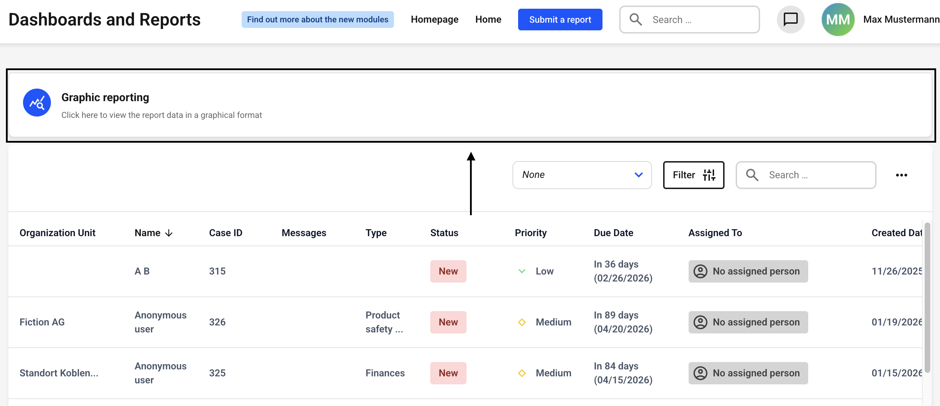Open assignee selector for case 325

point(748,373)
